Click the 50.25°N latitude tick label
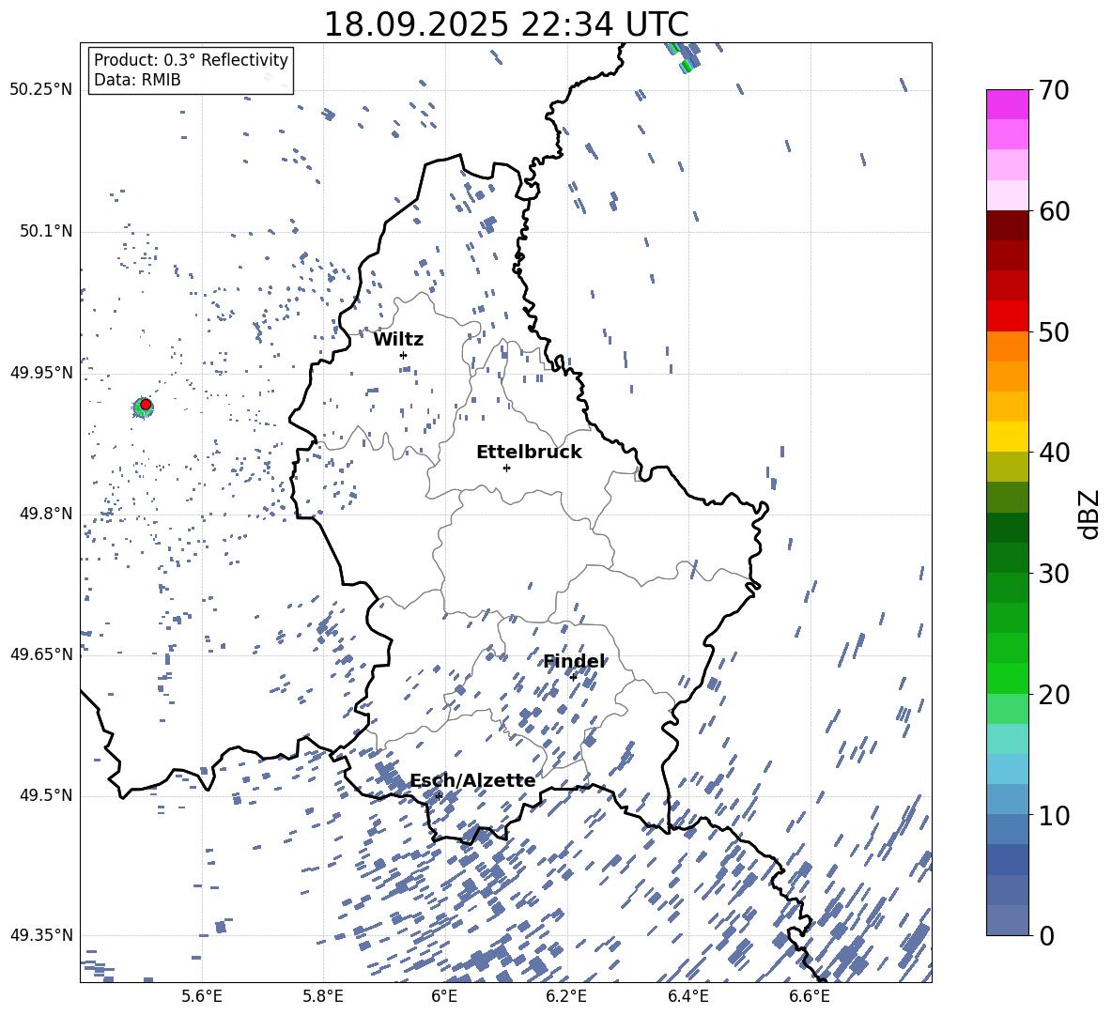Image resolution: width=1112 pixels, height=1015 pixels. (x=40, y=90)
